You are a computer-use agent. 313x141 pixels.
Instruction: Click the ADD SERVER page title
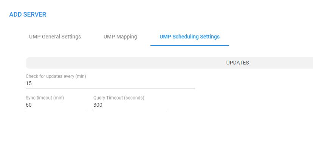click(28, 15)
